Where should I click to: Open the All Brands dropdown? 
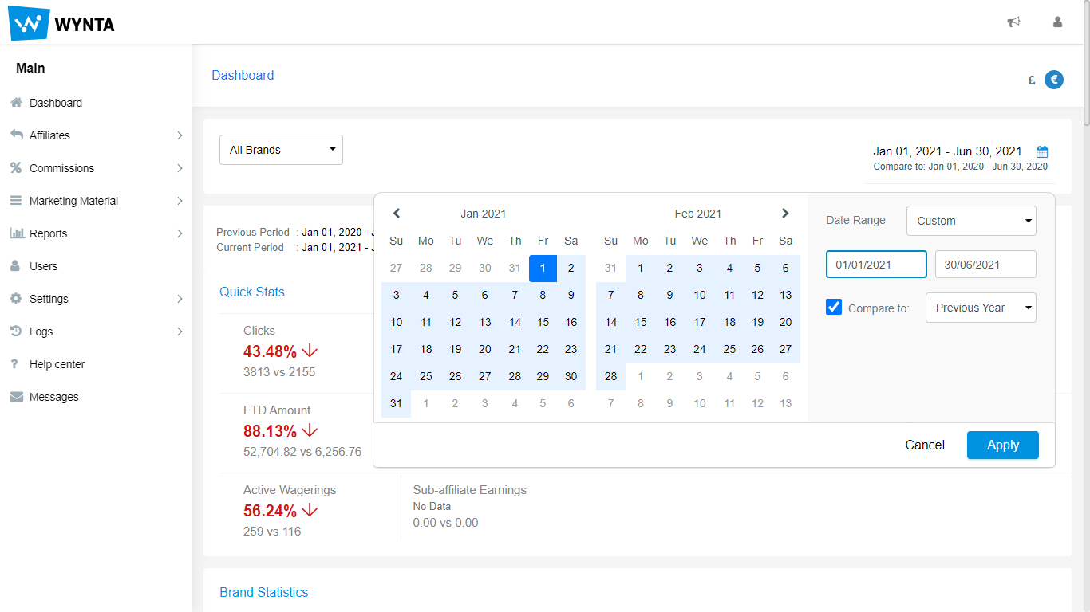point(281,150)
